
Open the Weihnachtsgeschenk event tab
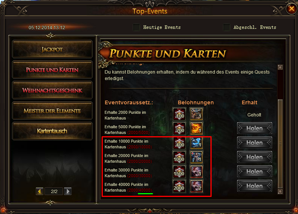(52, 90)
